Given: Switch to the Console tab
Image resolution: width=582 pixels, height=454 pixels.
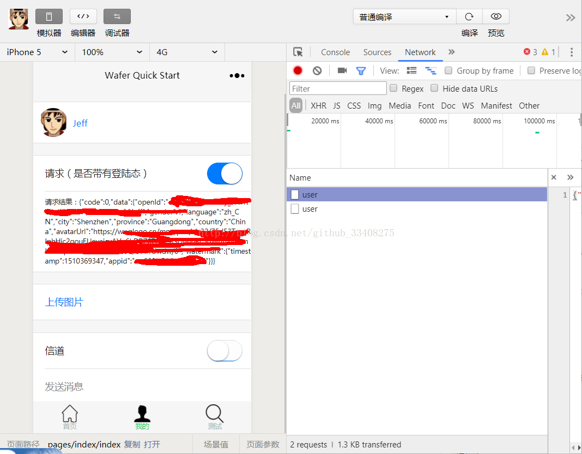Looking at the screenshot, I should (335, 52).
